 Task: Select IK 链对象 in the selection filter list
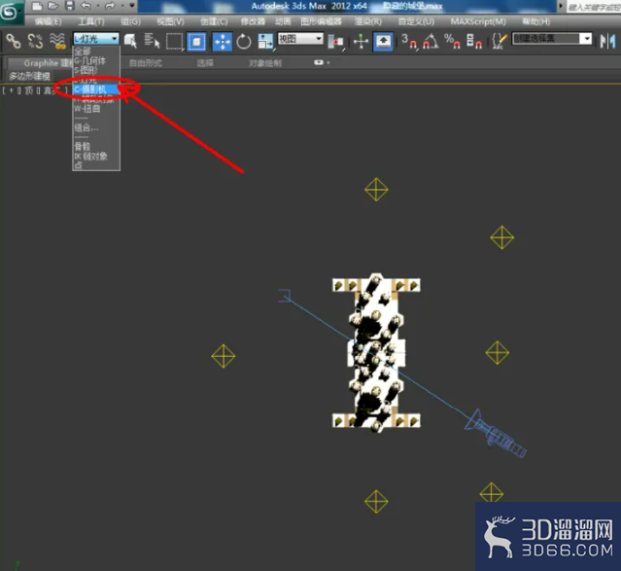tap(96, 156)
